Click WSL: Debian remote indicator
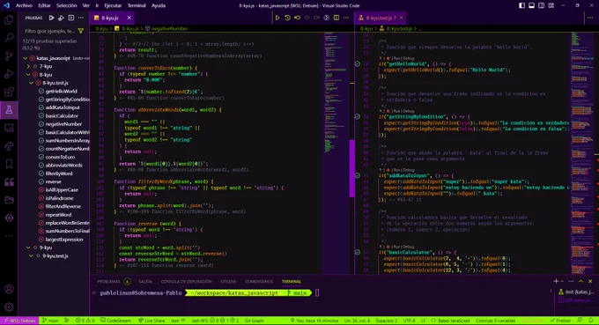The height and width of the screenshot is (325, 599). [x=19, y=321]
